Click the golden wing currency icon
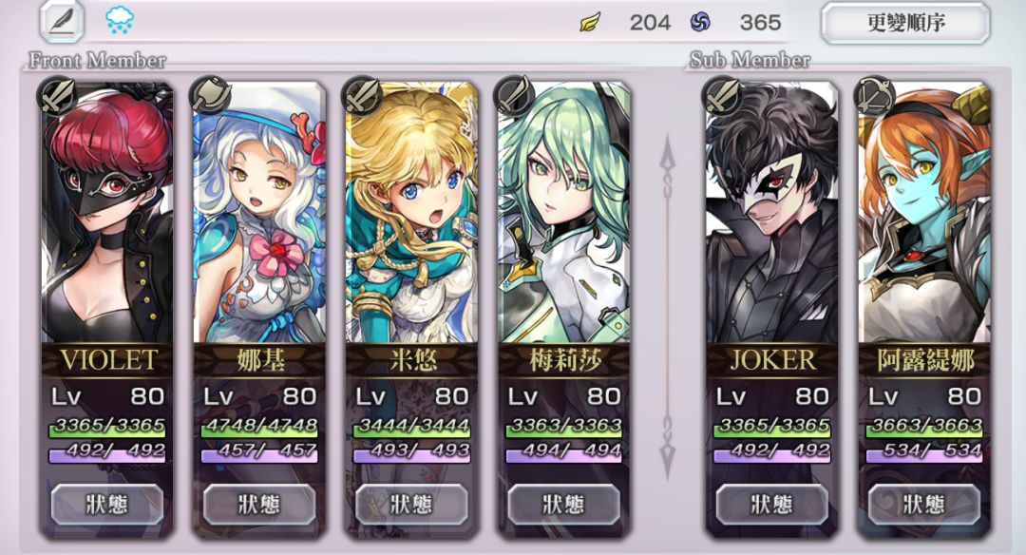1026x555 pixels. click(590, 23)
